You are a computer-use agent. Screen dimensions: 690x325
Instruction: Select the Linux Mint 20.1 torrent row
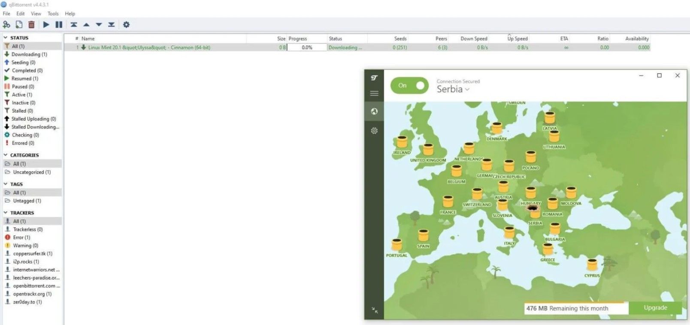(x=357, y=48)
